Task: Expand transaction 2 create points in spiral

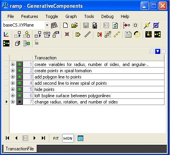Action: click(x=13, y=71)
